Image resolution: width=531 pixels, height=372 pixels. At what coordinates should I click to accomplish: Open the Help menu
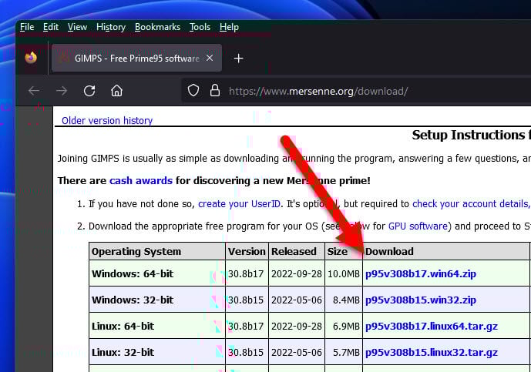coord(229,27)
